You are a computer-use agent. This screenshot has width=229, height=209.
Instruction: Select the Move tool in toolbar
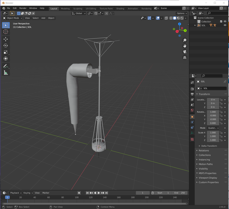click(5, 39)
